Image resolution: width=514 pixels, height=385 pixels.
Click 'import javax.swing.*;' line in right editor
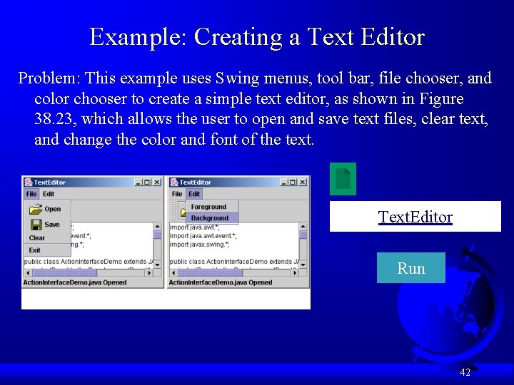point(200,245)
